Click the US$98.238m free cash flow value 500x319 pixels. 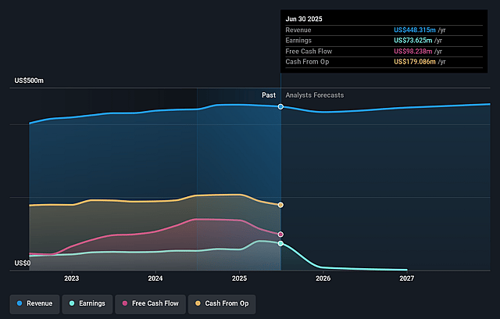pos(413,52)
